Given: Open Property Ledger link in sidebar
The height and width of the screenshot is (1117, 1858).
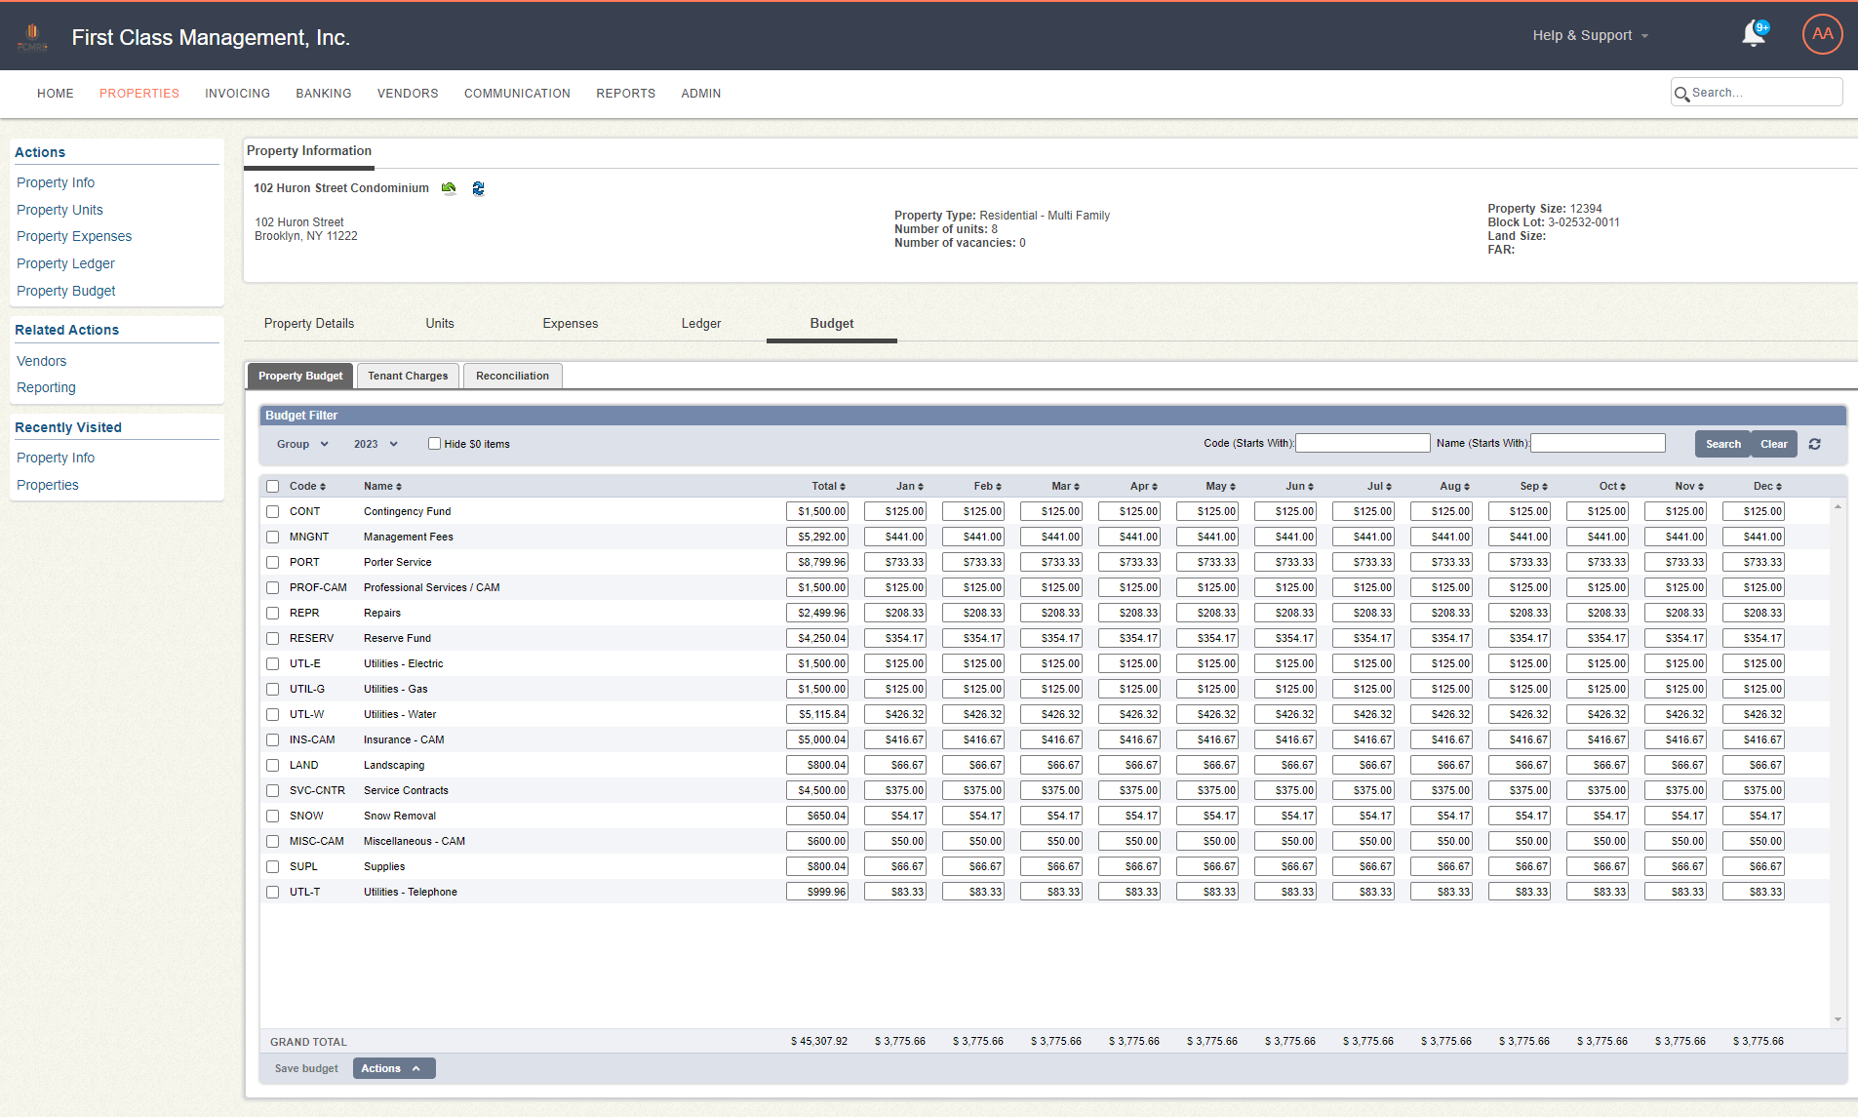Looking at the screenshot, I should 65,263.
